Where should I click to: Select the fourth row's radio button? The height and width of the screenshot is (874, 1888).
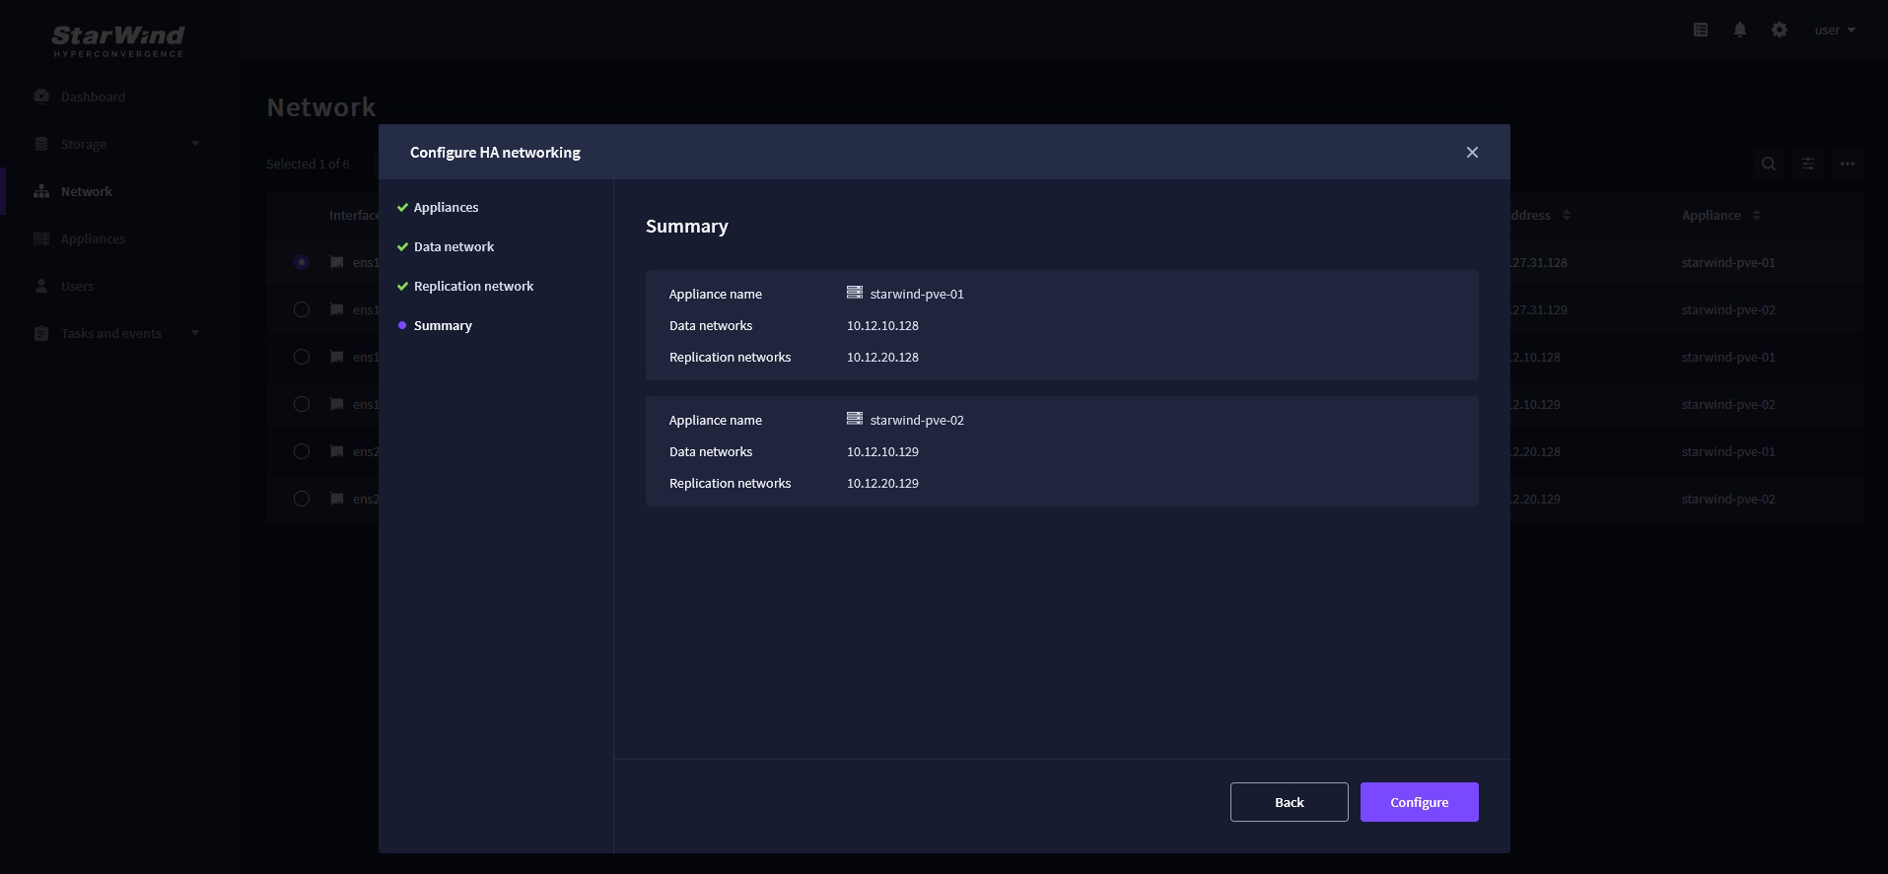click(302, 404)
